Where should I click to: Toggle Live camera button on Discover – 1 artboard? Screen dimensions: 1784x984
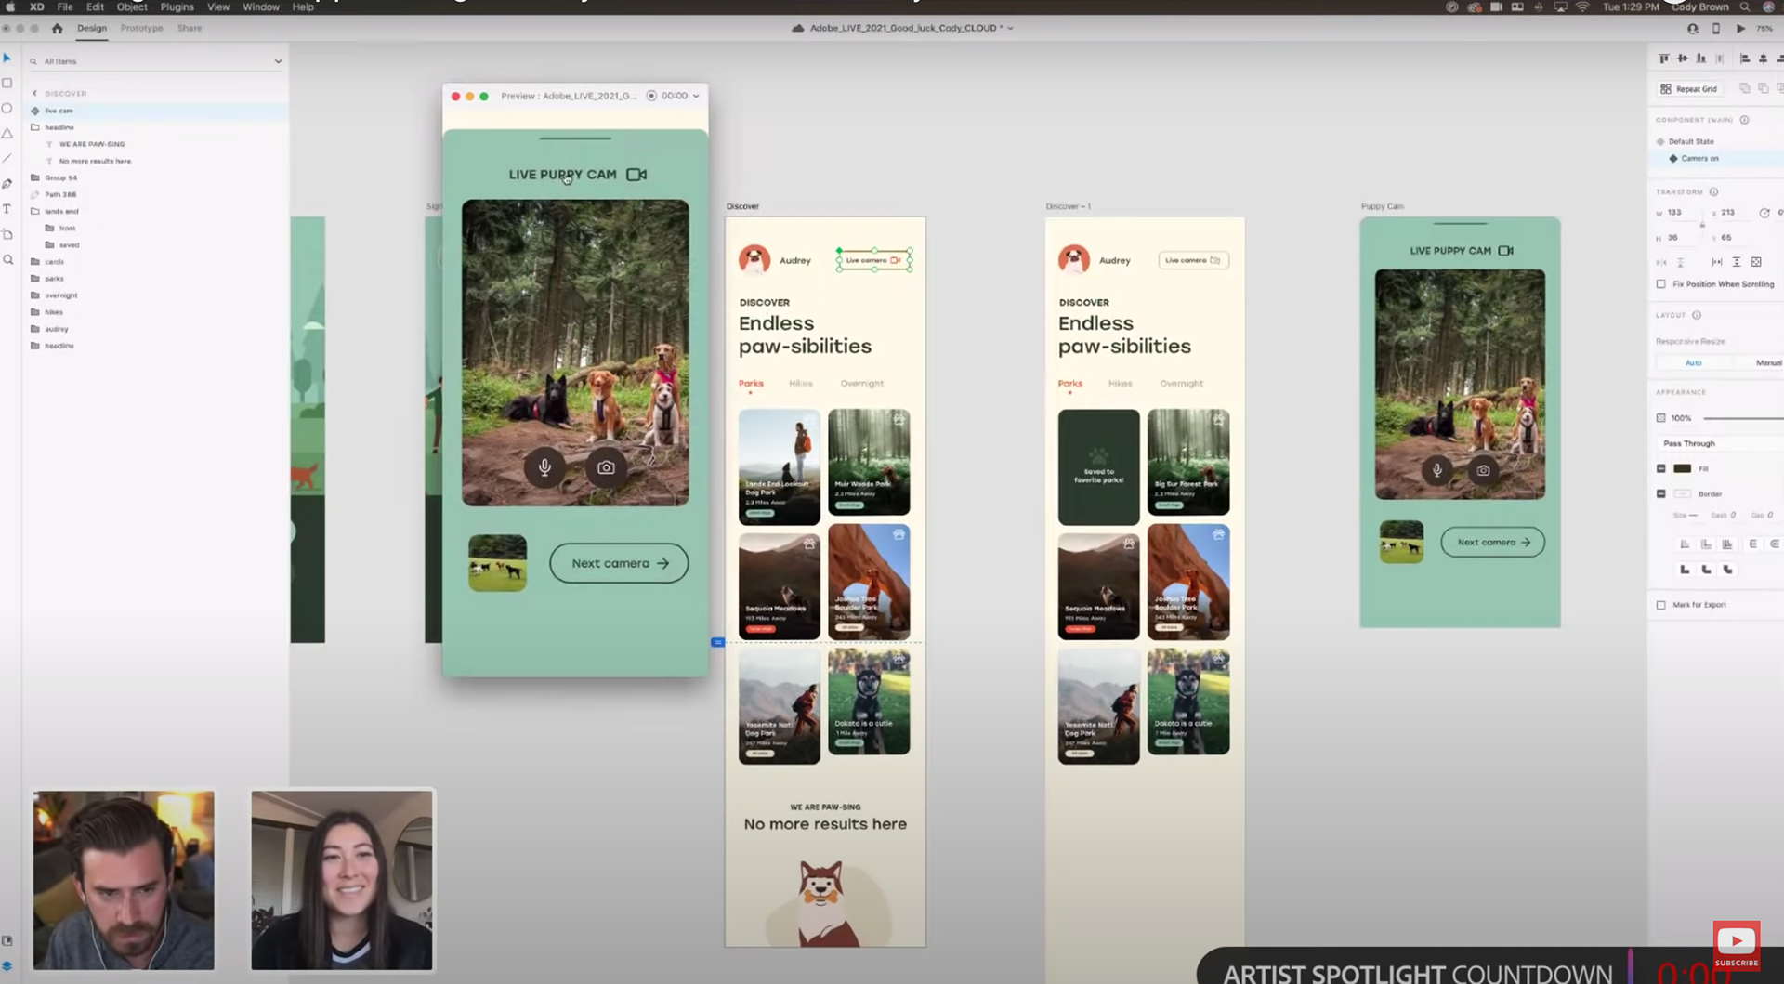(1194, 260)
